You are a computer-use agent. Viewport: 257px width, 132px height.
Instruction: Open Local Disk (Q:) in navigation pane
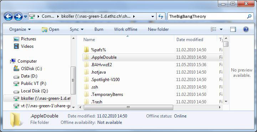point(35,91)
